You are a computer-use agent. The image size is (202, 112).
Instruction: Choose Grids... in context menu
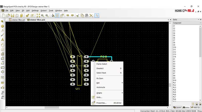(x=107, y=97)
